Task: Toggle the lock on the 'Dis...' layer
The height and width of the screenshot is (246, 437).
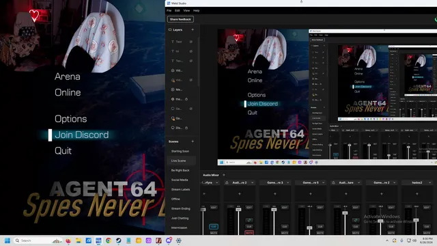Action: [186, 128]
